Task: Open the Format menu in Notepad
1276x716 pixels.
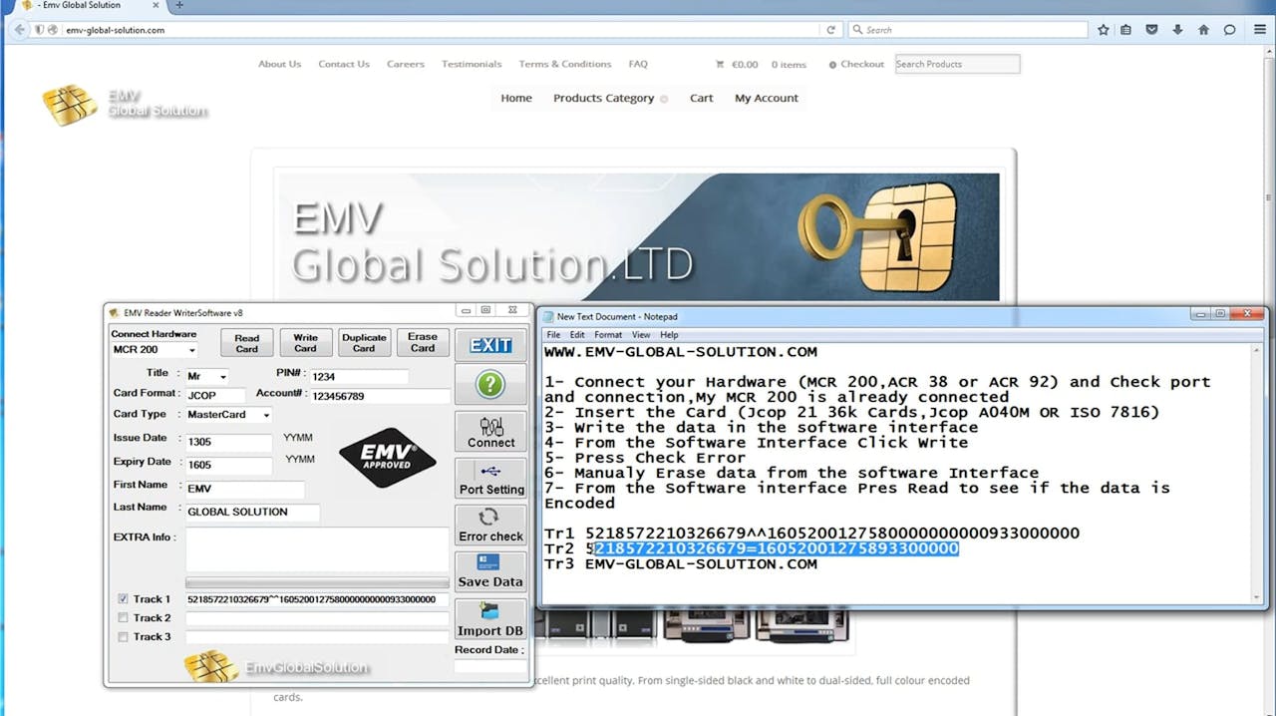Action: click(608, 334)
